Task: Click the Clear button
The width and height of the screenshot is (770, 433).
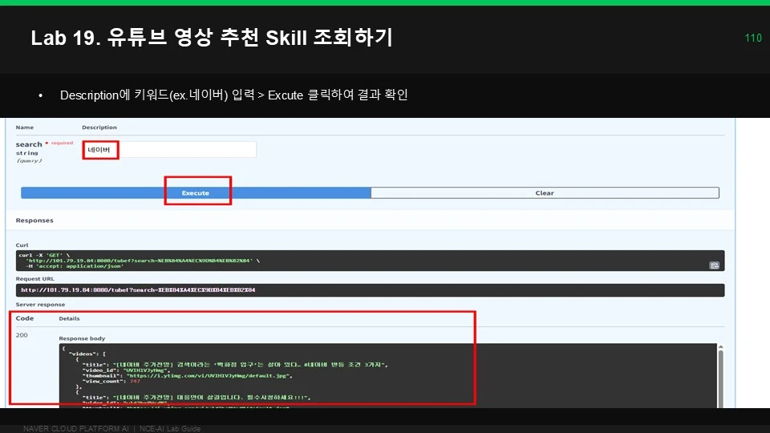Action: [545, 193]
